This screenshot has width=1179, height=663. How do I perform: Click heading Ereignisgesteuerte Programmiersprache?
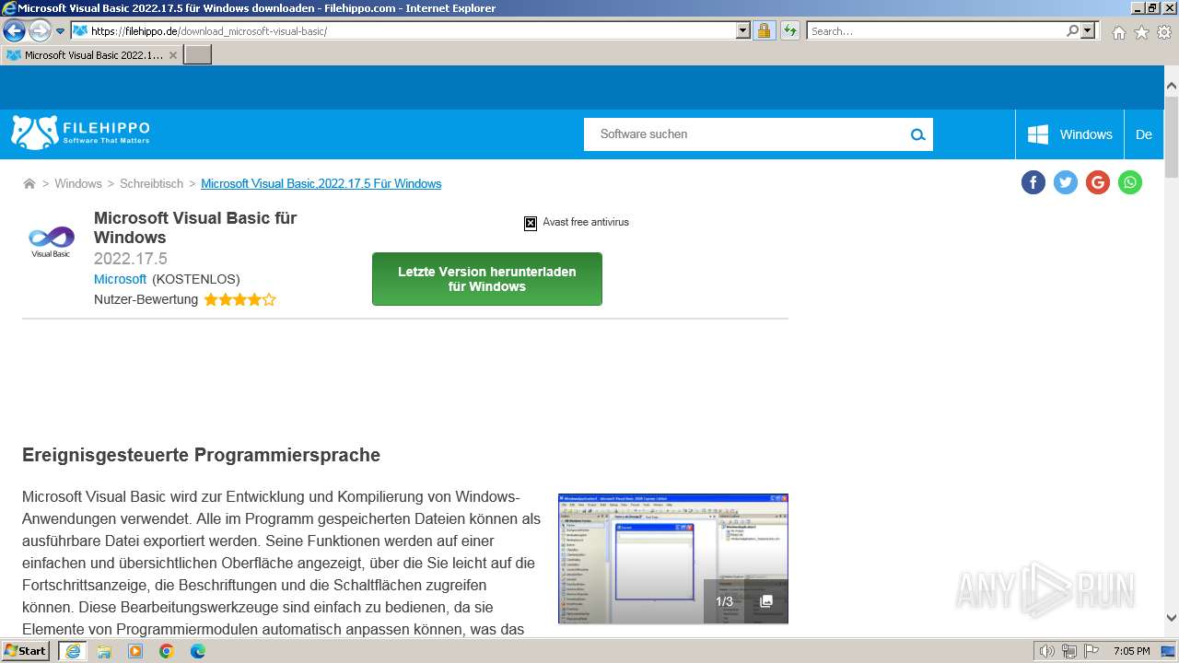201,455
